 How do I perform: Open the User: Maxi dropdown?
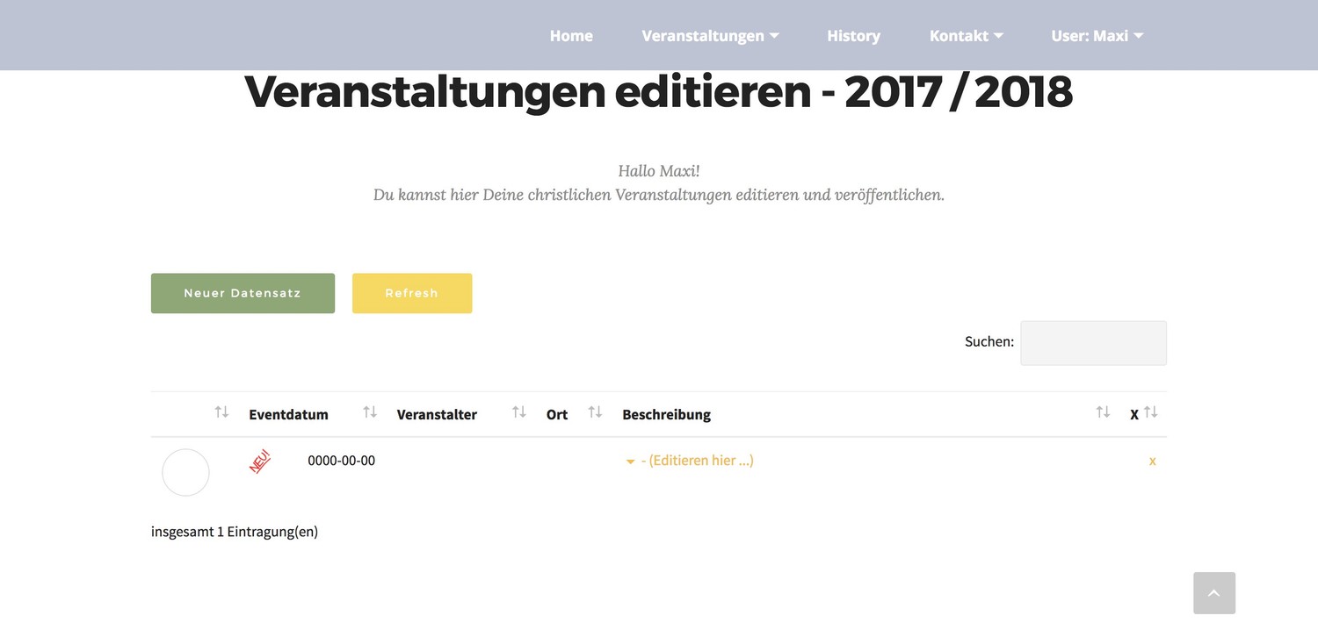coord(1097,36)
